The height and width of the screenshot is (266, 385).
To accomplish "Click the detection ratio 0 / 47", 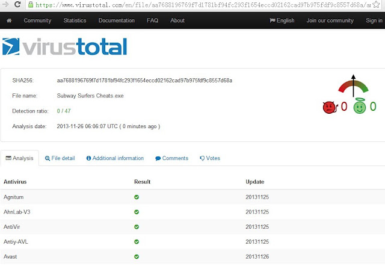I will tap(64, 111).
